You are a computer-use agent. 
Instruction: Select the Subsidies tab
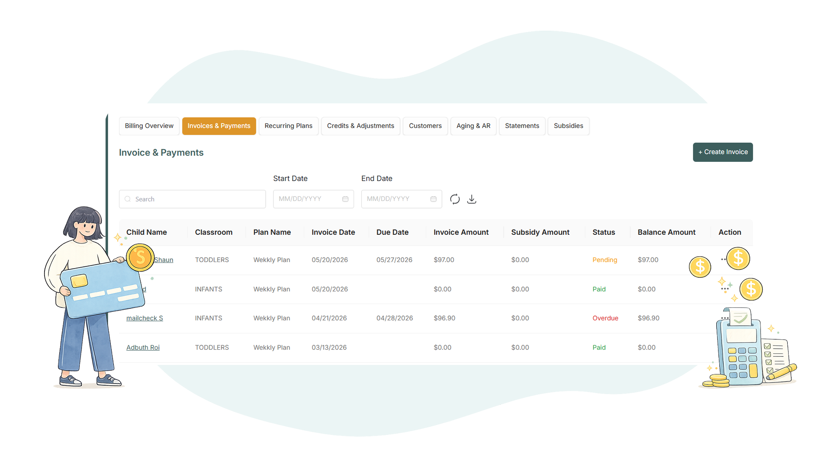(568, 126)
